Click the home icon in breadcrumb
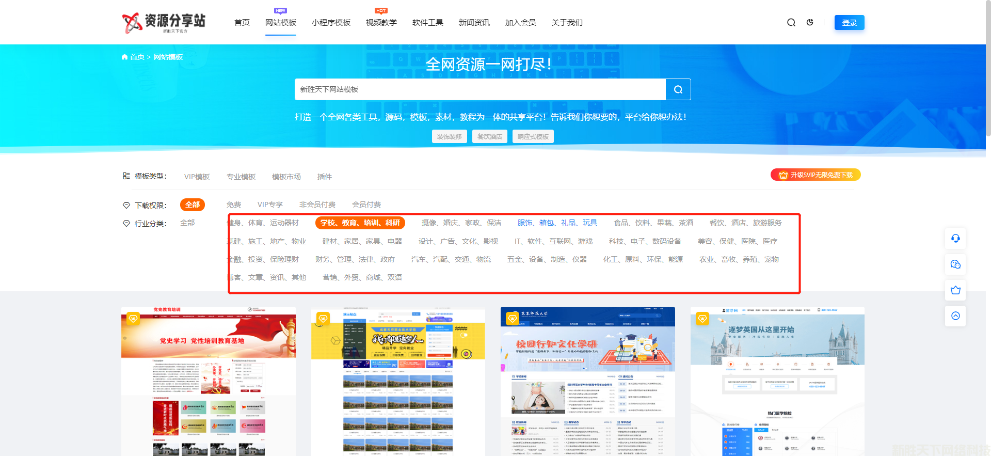991x456 pixels. 124,57
